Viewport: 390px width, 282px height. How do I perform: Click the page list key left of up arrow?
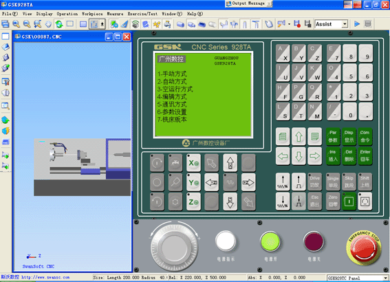[x=283, y=136]
